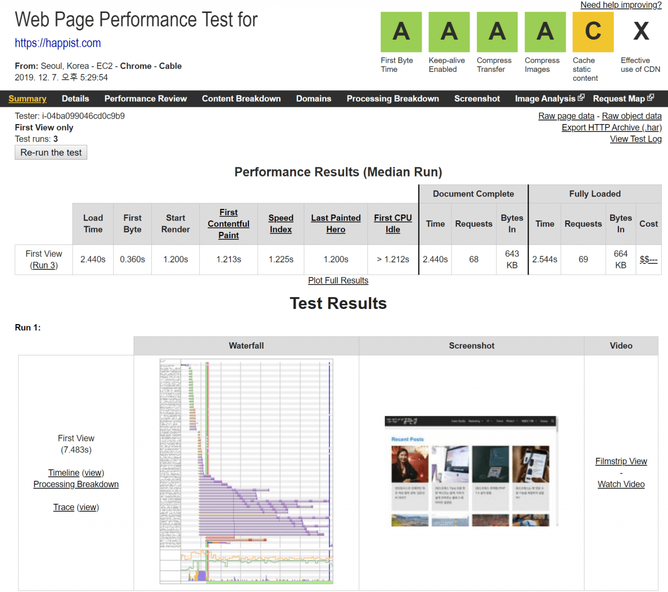668x592 pixels.
Task: Click the Cache static content C badge
Action: pyautogui.click(x=593, y=32)
